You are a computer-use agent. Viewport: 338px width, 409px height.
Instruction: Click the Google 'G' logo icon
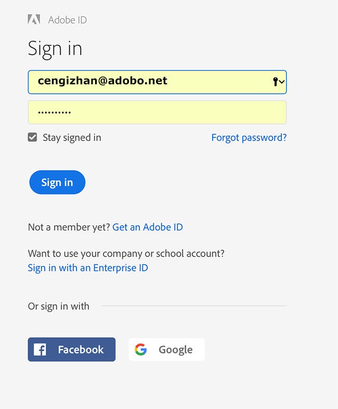(140, 350)
